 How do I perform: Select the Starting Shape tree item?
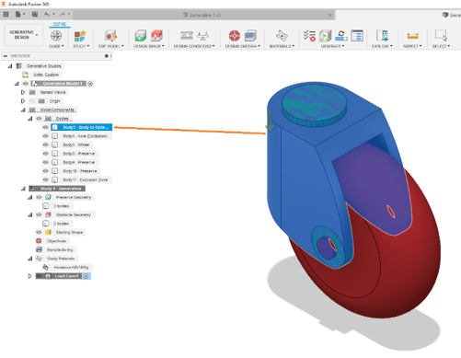pos(69,232)
